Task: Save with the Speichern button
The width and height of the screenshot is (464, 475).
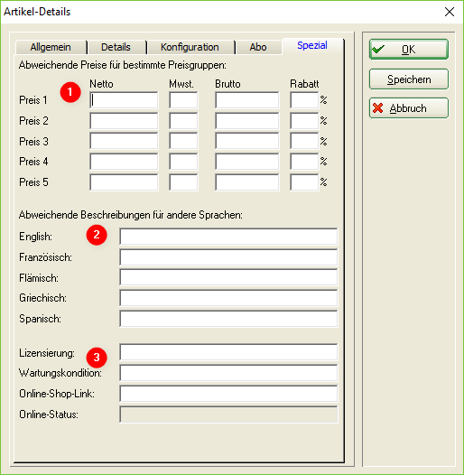Action: (x=408, y=79)
